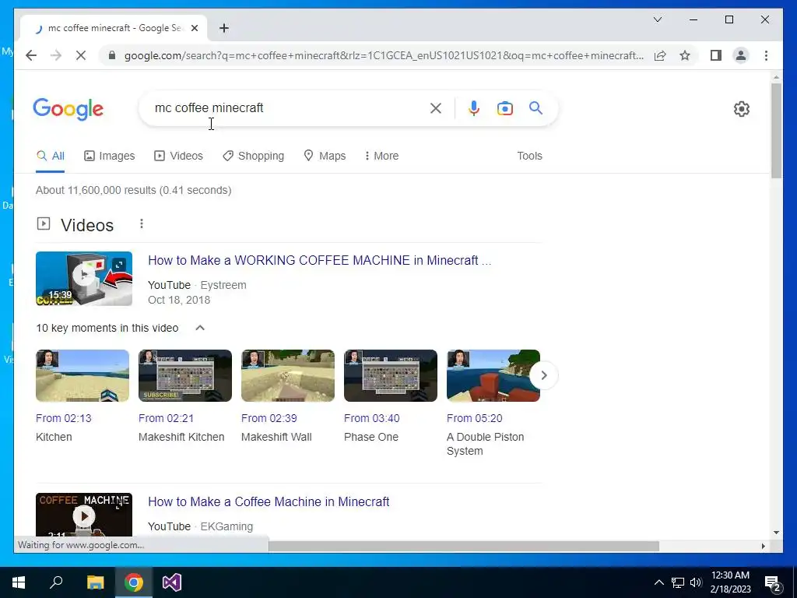Show next key moments with arrow
Image resolution: width=797 pixels, height=598 pixels.
(544, 375)
